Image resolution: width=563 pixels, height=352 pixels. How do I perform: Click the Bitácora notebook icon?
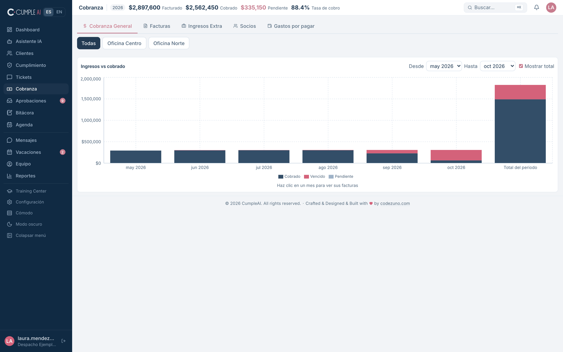click(10, 113)
